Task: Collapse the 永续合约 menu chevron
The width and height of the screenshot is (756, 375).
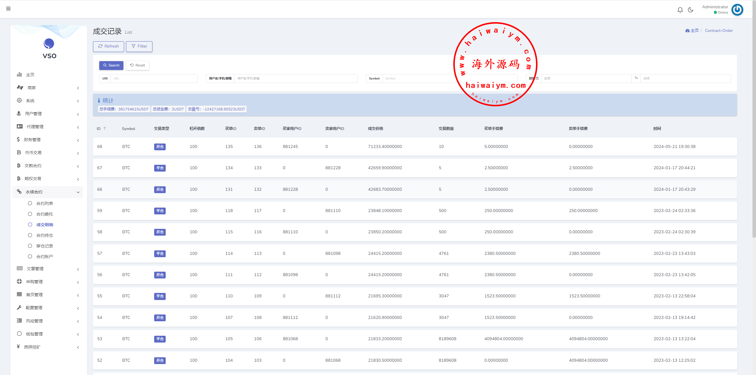Action: point(78,192)
